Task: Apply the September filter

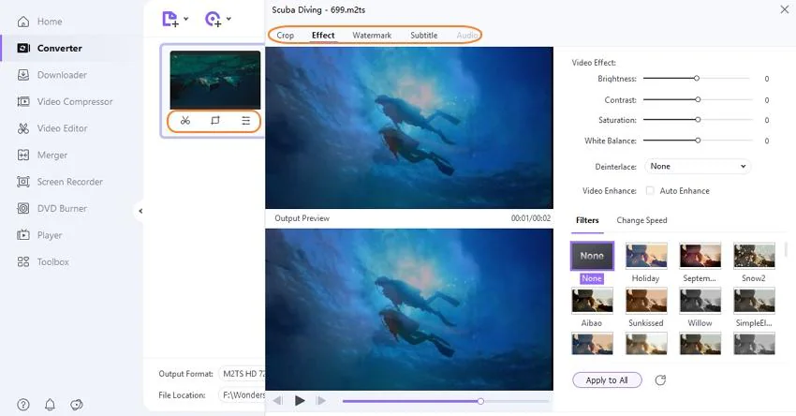Action: (x=700, y=256)
